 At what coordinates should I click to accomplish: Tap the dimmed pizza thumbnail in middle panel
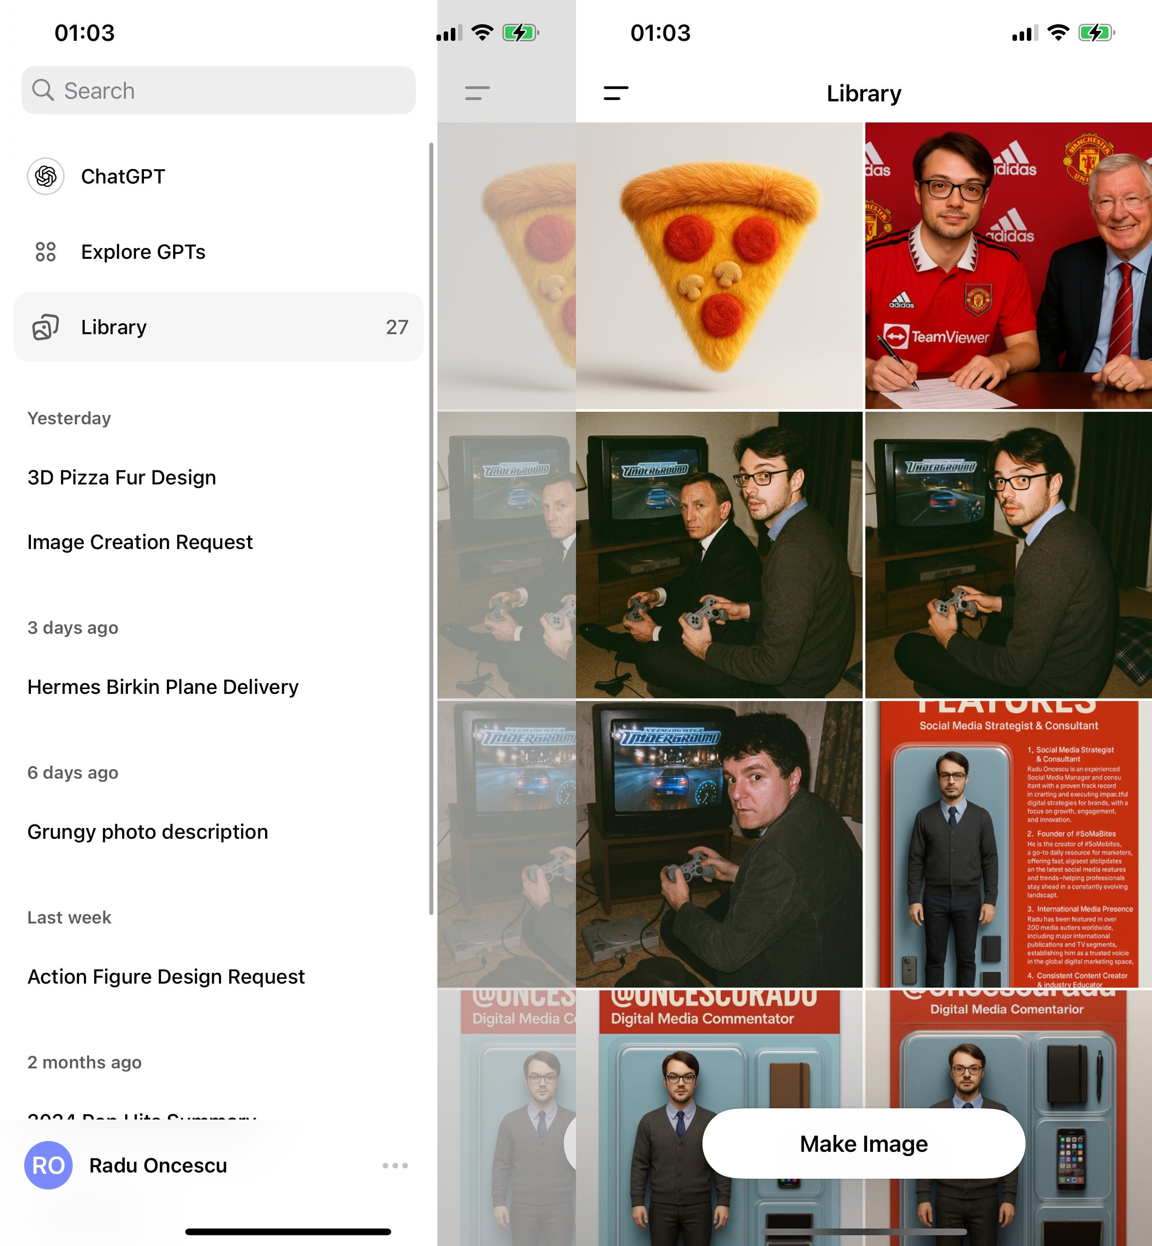click(507, 266)
